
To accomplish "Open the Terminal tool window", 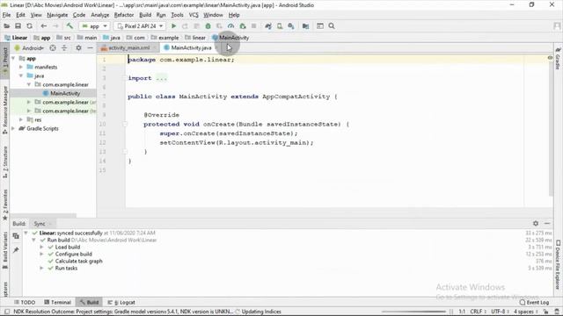I will point(57,302).
